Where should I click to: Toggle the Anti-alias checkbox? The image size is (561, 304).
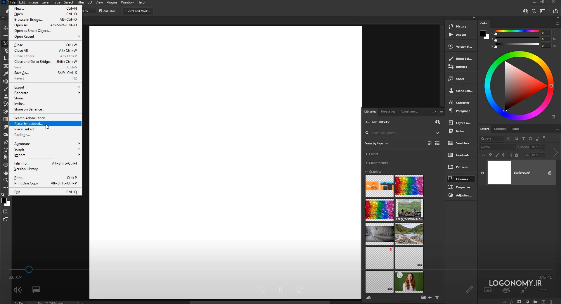point(101,11)
